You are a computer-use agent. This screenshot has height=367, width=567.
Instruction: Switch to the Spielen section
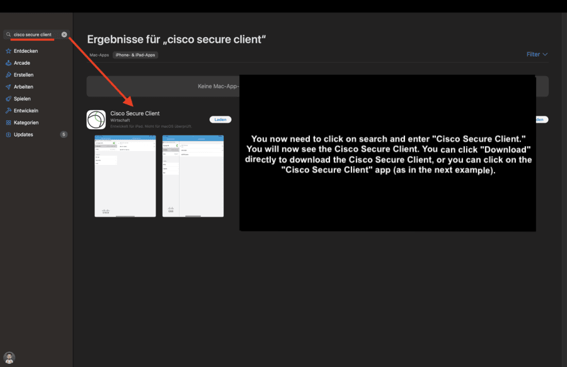pyautogui.click(x=18, y=99)
